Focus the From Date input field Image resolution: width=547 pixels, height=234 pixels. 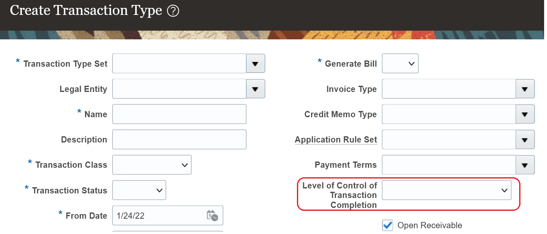coord(158,216)
